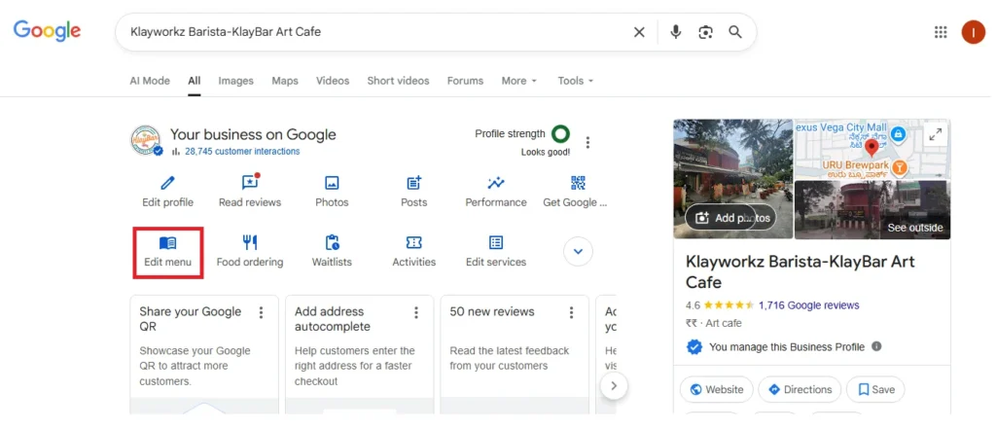Open Read reviews shortcut

coord(250,192)
